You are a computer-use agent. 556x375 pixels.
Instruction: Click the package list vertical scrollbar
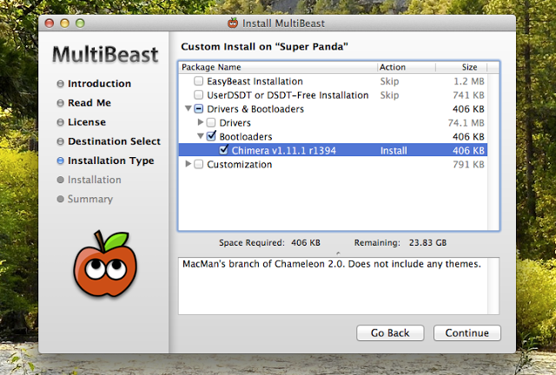click(x=493, y=152)
